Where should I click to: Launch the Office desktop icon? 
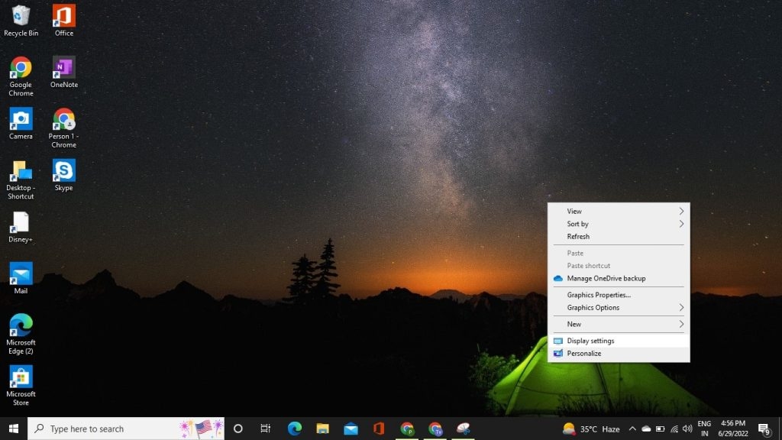[x=63, y=17]
